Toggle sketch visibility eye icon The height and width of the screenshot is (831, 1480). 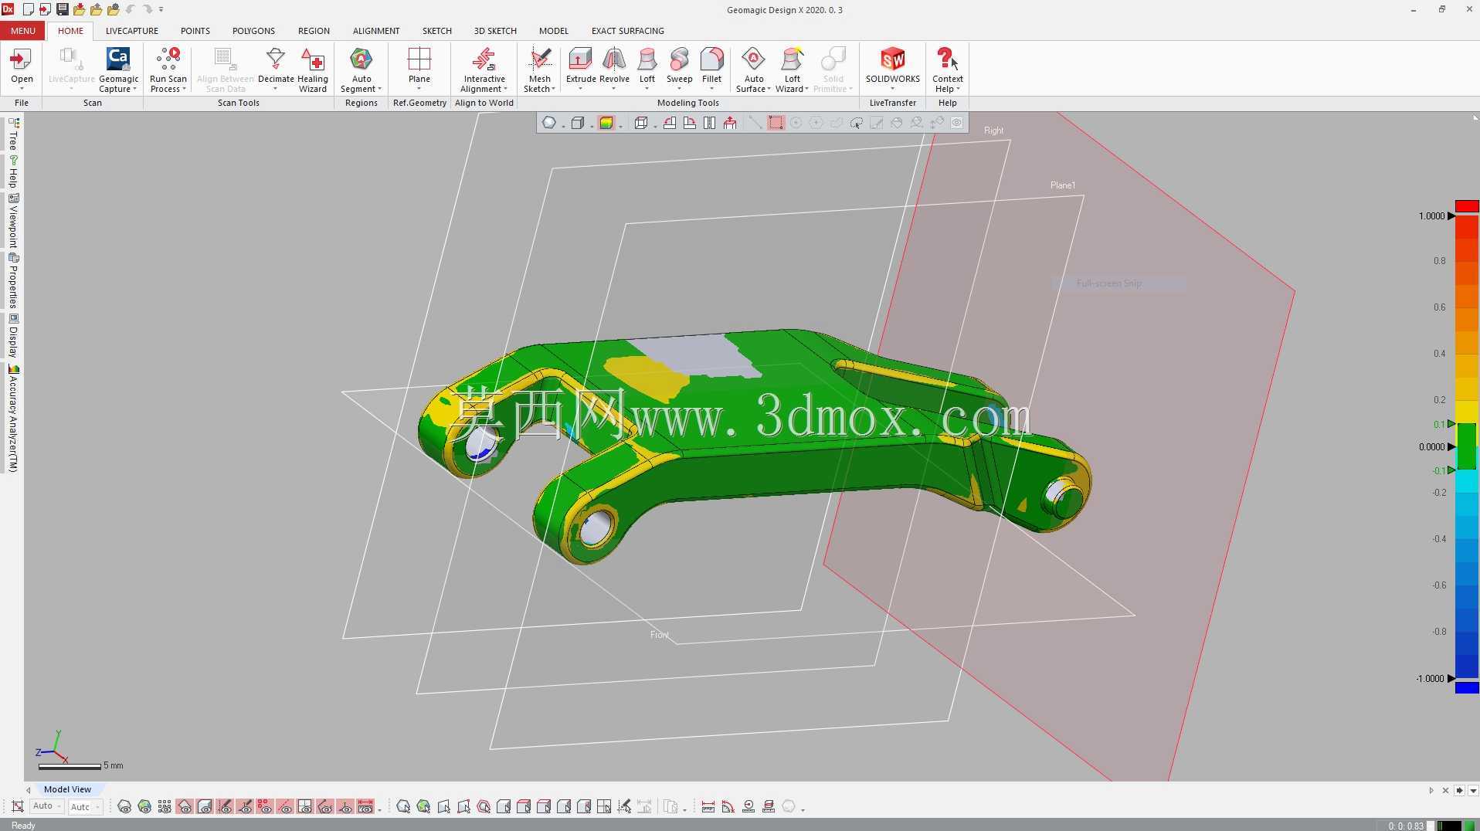pos(225,807)
